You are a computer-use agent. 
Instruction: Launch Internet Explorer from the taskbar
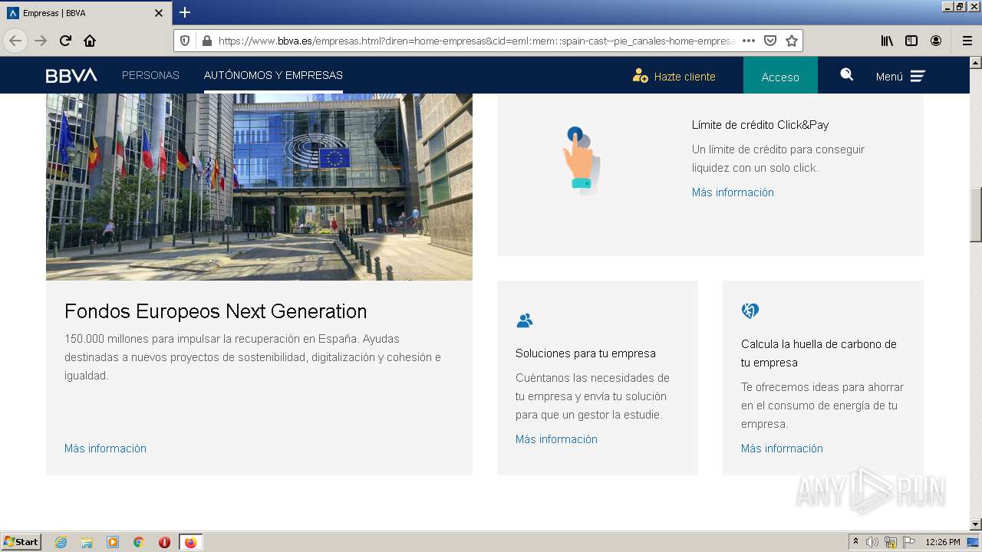pos(61,542)
